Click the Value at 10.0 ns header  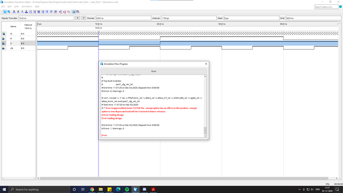[28, 26]
